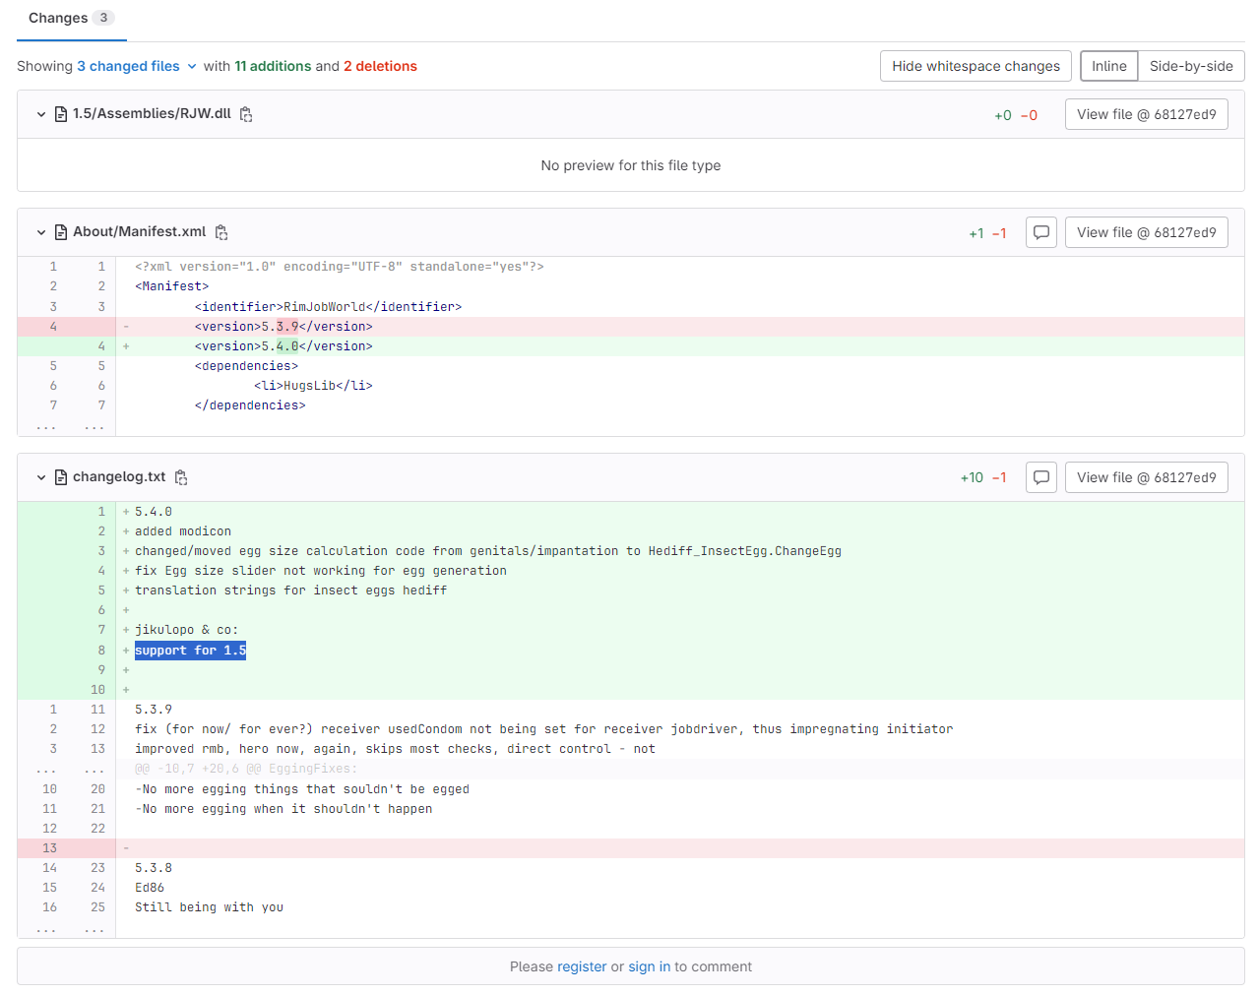Copy file path of RJW.dll
Viewport: 1259px width, 995px height.
click(x=246, y=114)
